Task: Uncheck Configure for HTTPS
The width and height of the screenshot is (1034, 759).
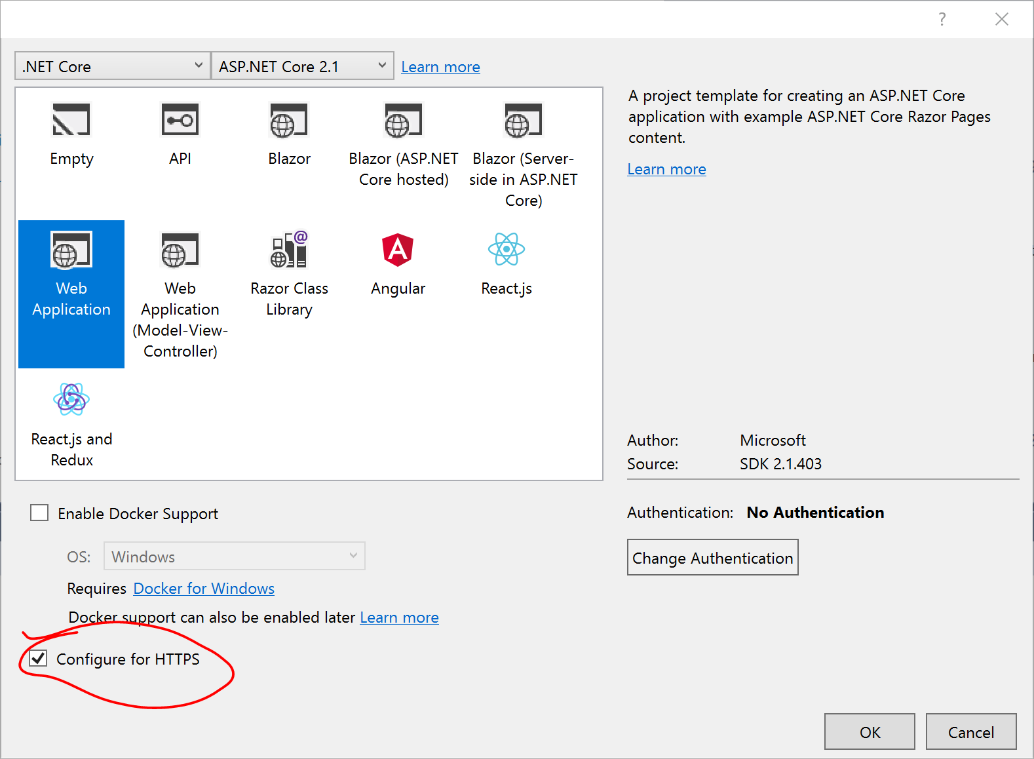Action: (39, 658)
